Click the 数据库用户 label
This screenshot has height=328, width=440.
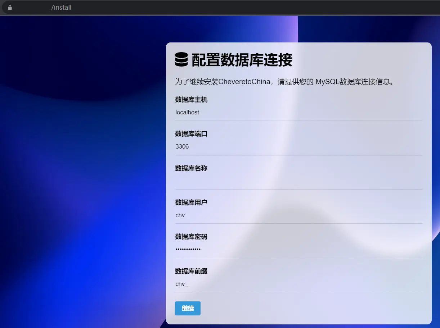tap(191, 202)
